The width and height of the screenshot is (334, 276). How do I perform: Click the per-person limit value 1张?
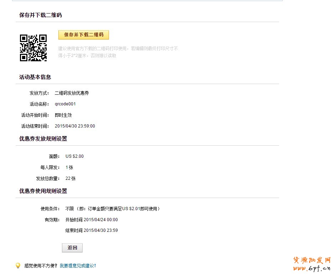click(69, 167)
